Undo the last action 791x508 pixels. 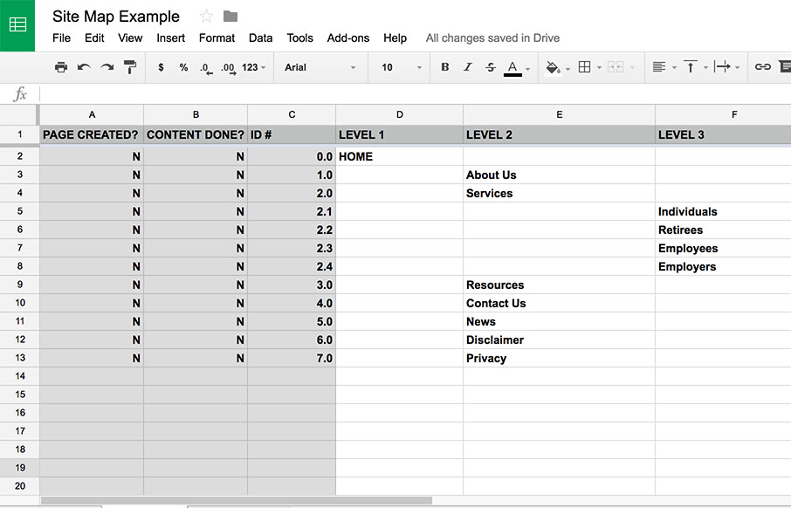tap(84, 67)
